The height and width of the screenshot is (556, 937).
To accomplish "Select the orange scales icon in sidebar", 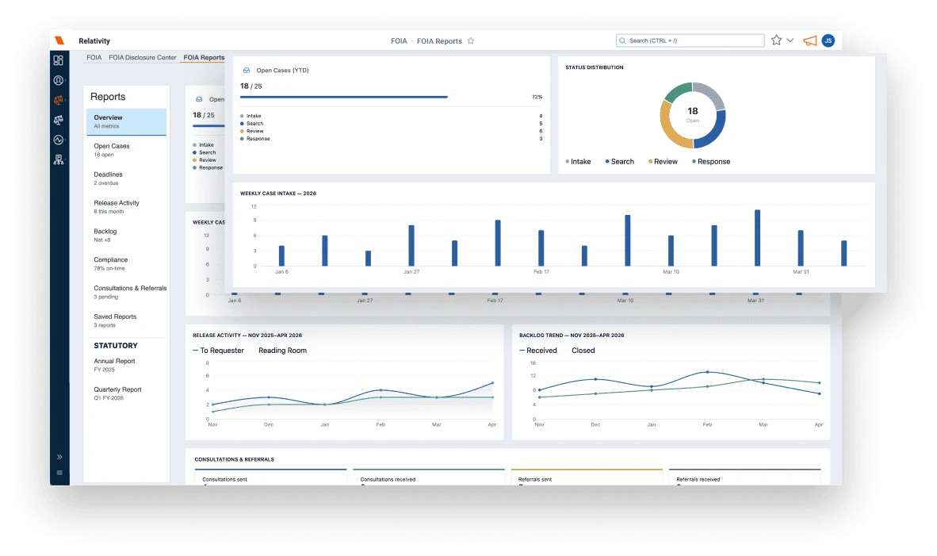I will pos(59,100).
